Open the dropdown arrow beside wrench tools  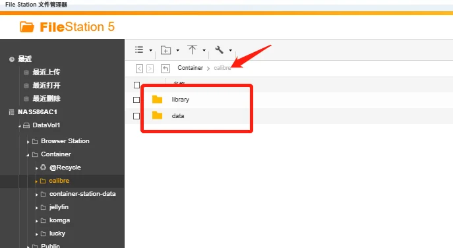[x=231, y=50]
